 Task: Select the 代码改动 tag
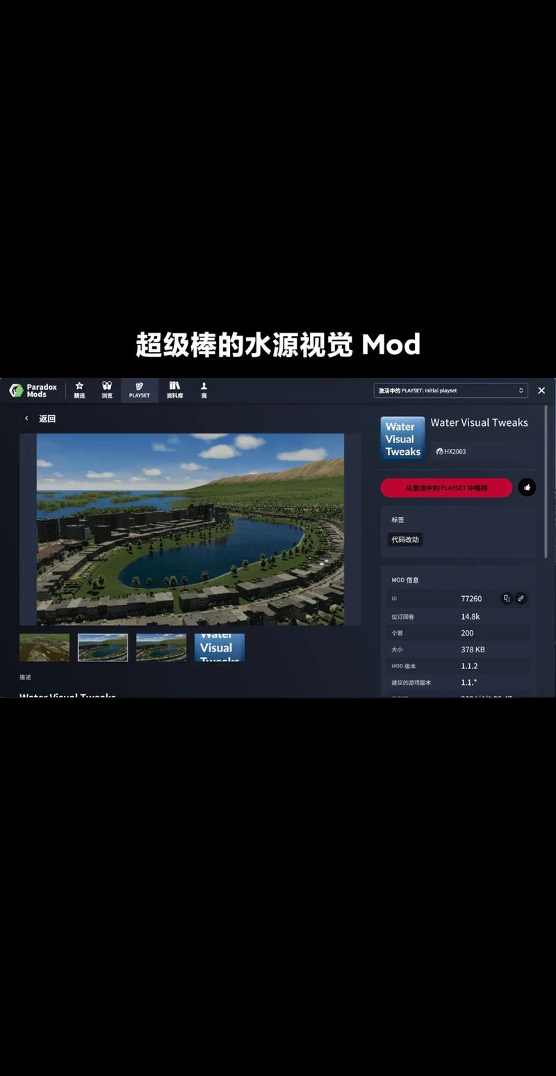coord(404,539)
